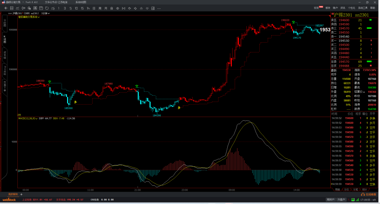This screenshot has height=204, width=380.
Task: Click the 上证指数 3211.81 status entry
Action: [37, 200]
